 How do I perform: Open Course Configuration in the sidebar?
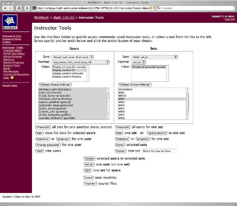coord(16,74)
